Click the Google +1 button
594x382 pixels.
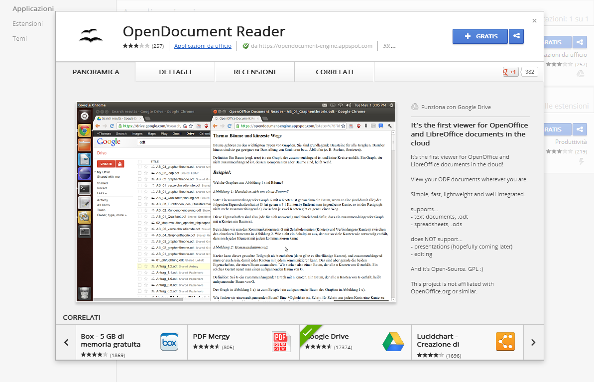(510, 72)
